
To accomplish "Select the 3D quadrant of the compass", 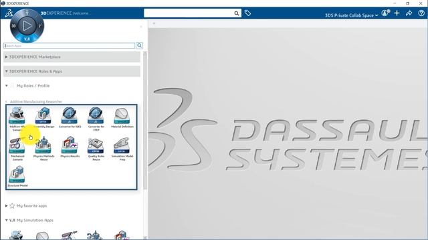I will coord(13,26).
